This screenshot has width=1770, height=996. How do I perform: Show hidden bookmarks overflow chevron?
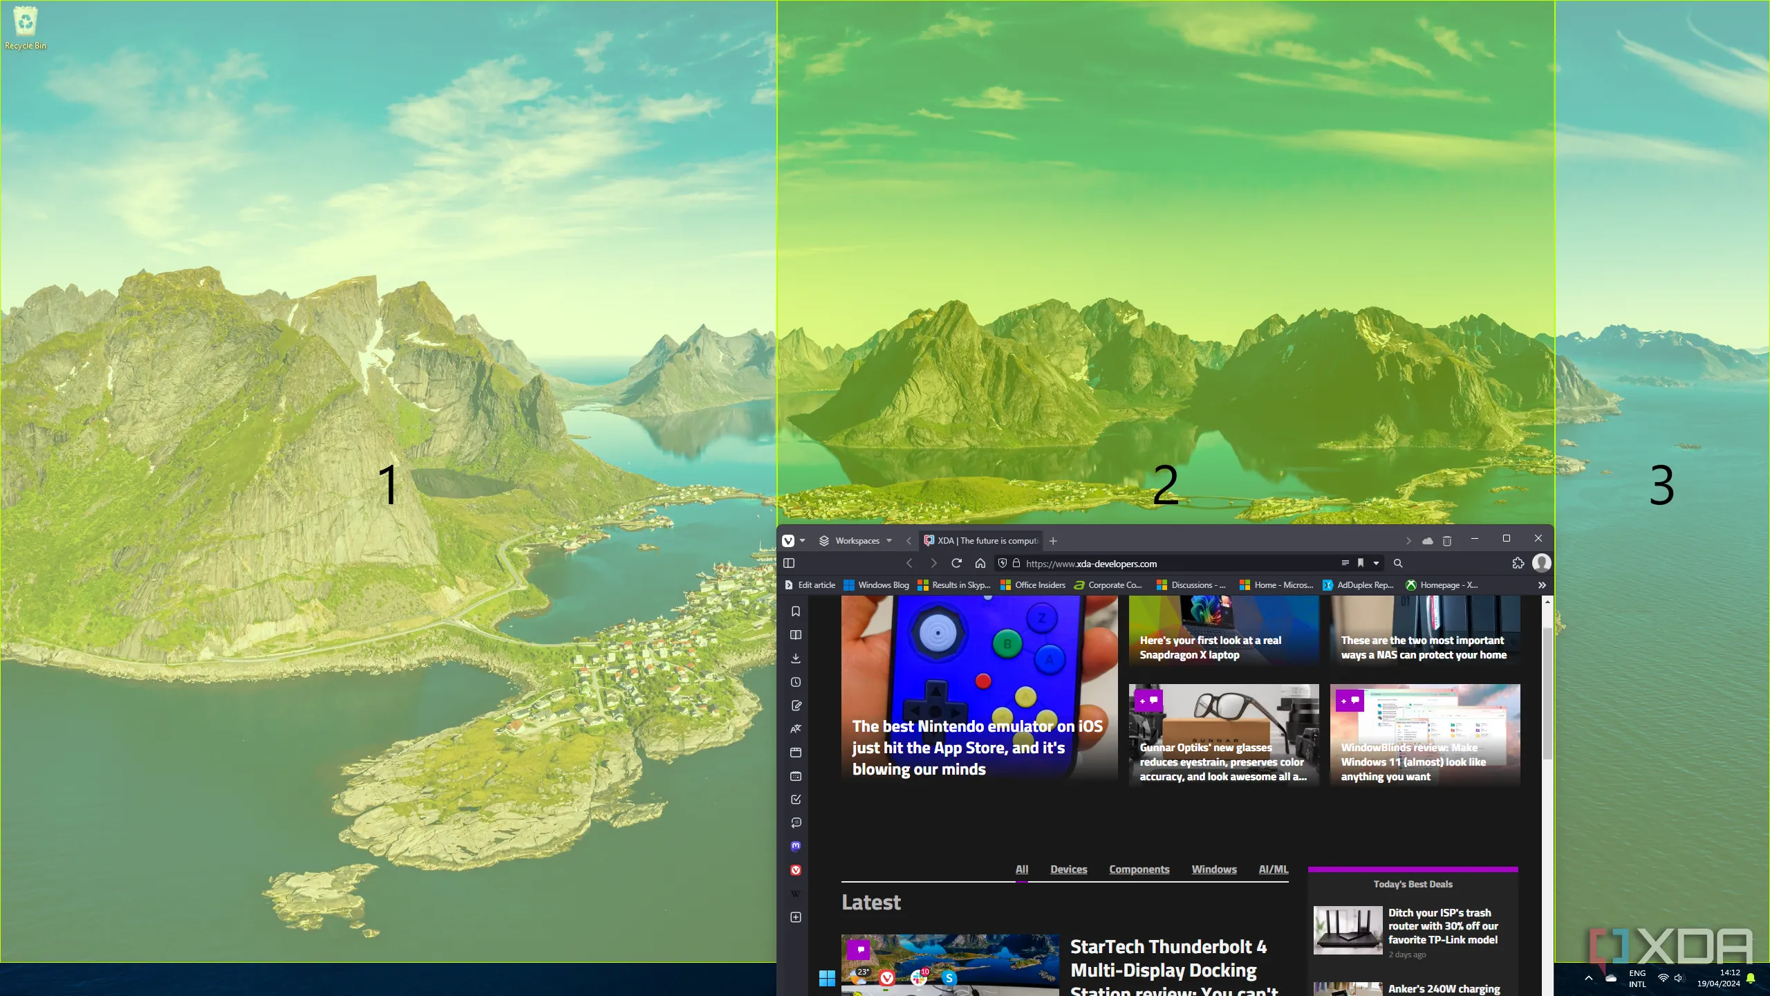1542,585
